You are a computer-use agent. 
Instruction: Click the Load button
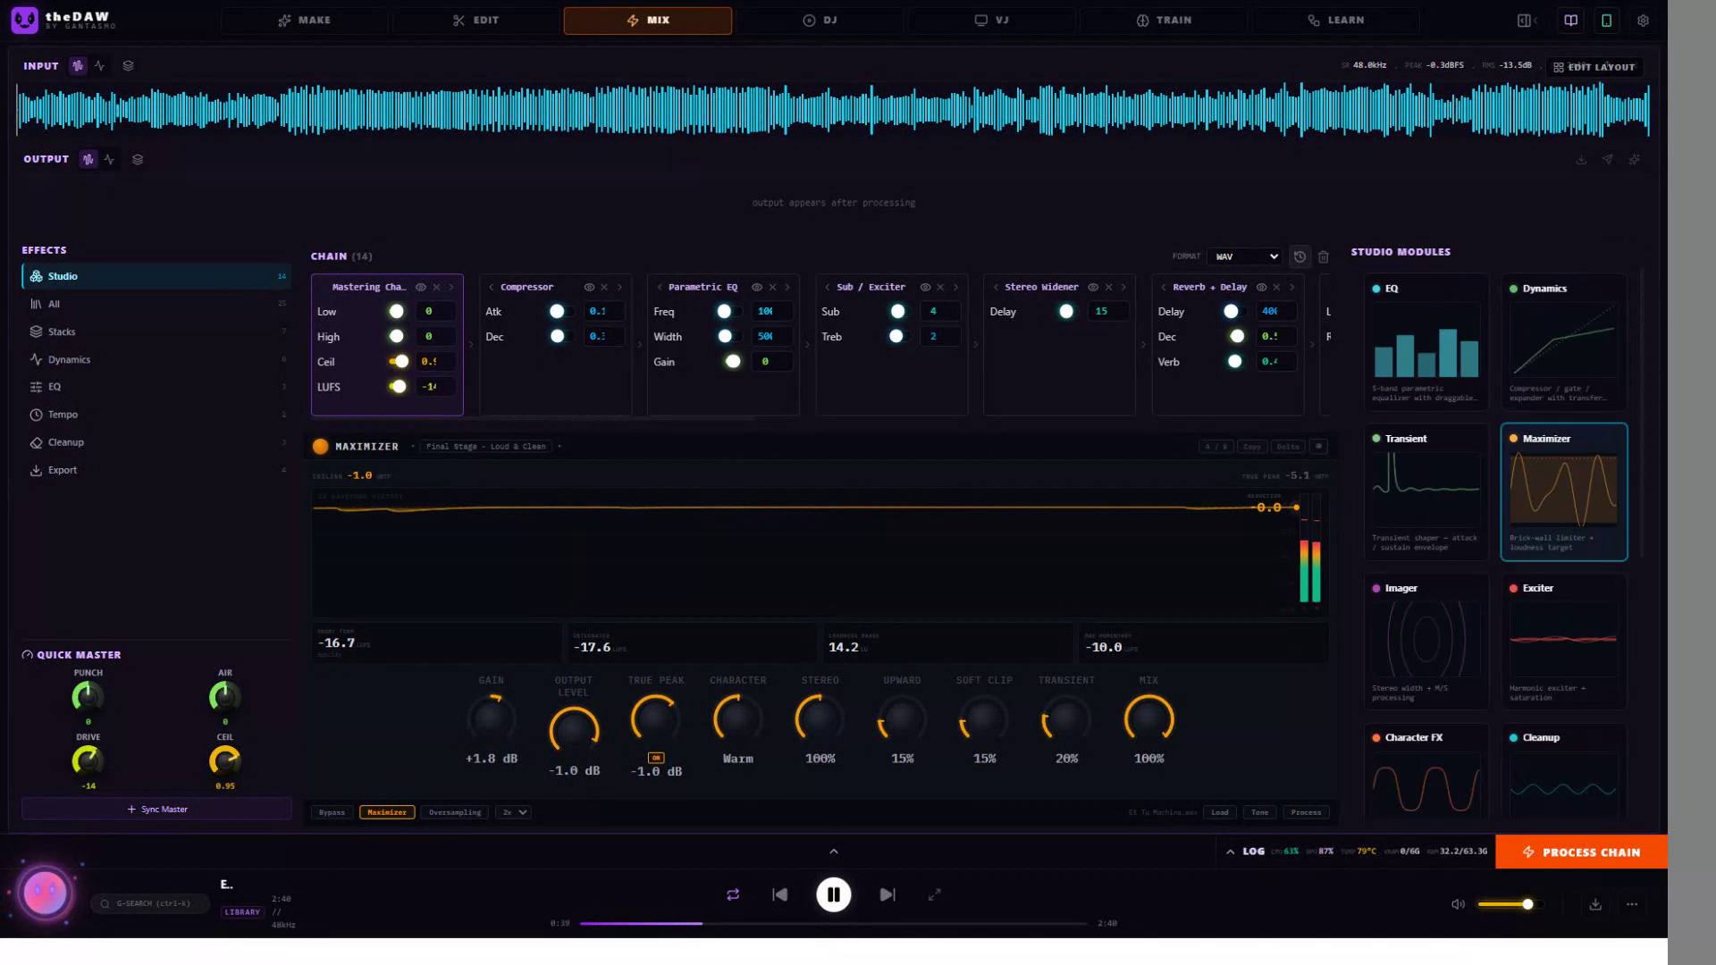tap(1219, 812)
